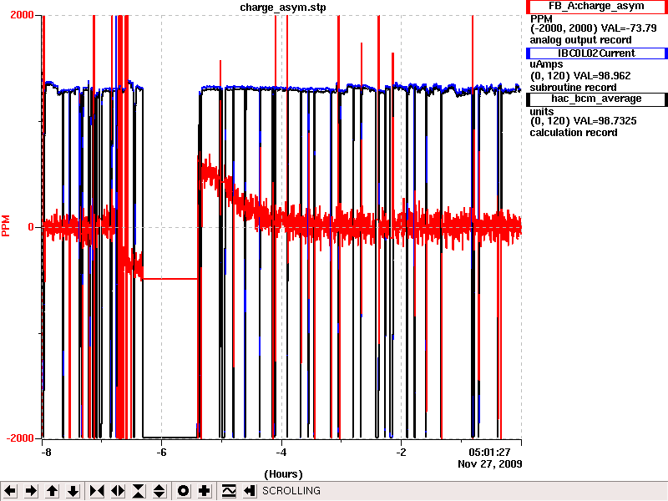
Task: Click the -8 hours axis label
Action: tap(45, 453)
